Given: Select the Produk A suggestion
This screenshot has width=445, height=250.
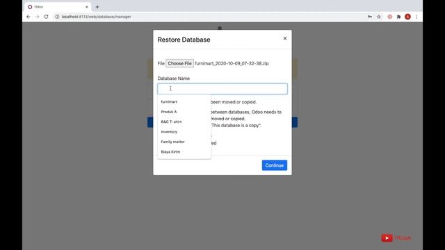Looking at the screenshot, I should point(184,112).
